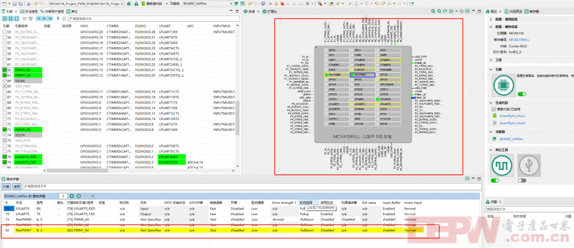Select the LPUART0 block in the package view
The image size is (574, 248).
click(388, 99)
